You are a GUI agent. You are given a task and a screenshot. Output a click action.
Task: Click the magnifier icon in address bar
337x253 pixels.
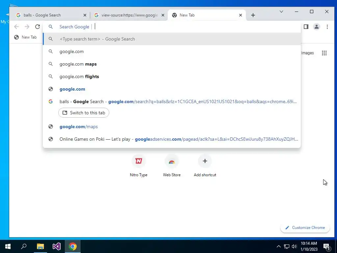point(50,27)
